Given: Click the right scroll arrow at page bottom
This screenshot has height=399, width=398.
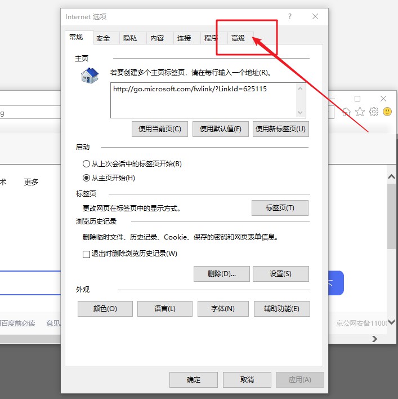Looking at the screenshot, I should (374, 339).
